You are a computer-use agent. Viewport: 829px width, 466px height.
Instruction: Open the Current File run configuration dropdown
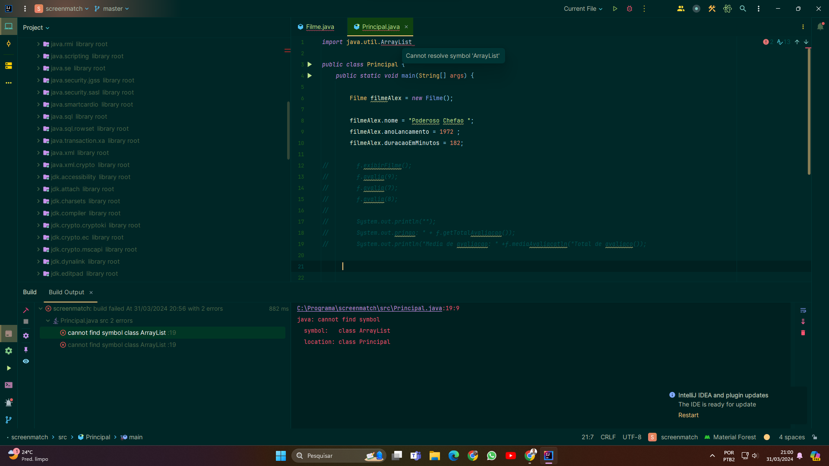[x=583, y=9]
